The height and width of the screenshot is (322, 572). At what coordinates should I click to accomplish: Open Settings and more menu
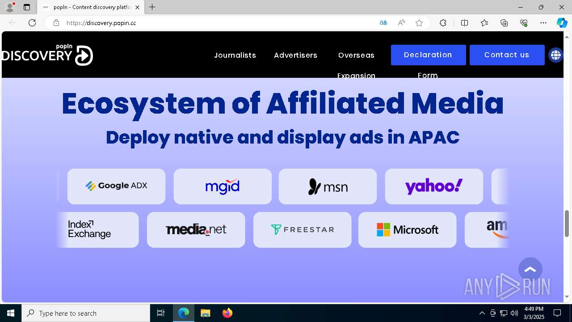click(543, 23)
